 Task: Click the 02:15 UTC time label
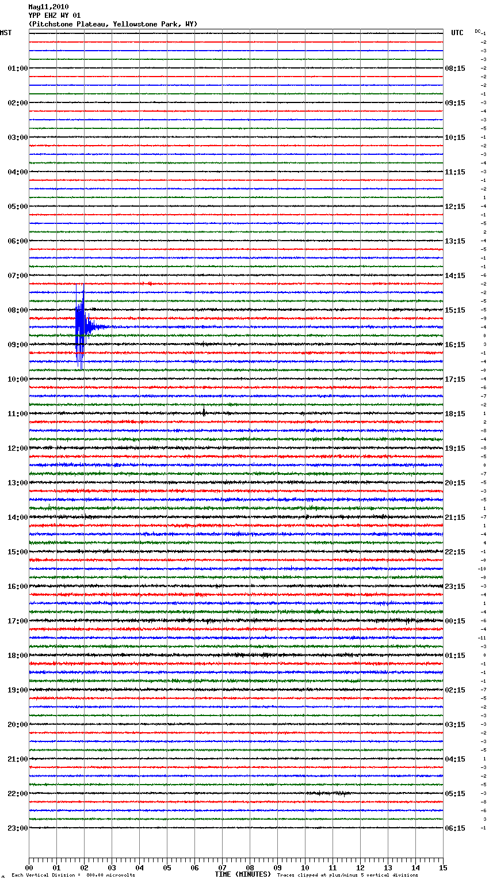(x=455, y=690)
